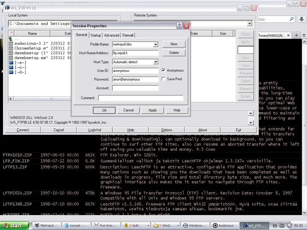This screenshot has width=307, height=230.
Task: Click the WS_FTP95 LE title bar icon
Action: coord(7,8)
